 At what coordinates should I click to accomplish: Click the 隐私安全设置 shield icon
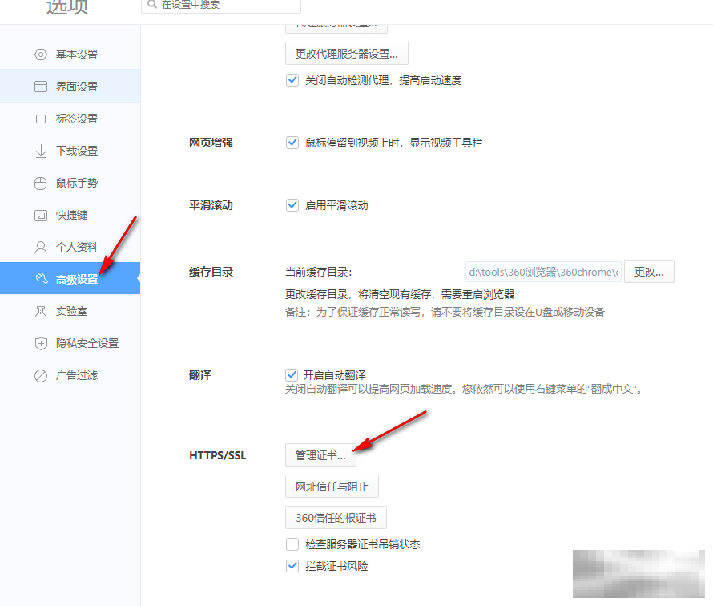point(40,343)
